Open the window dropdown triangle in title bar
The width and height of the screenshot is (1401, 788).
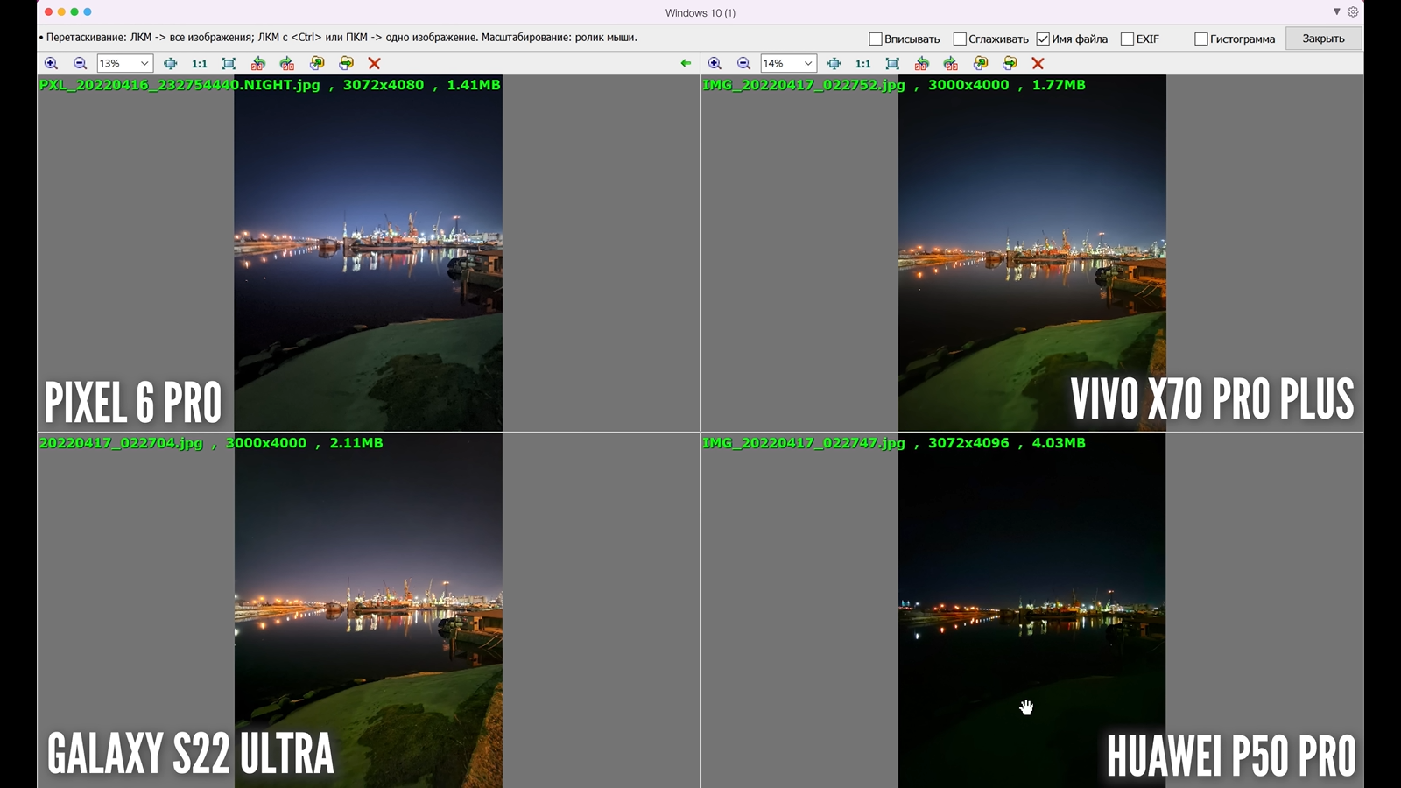pos(1336,12)
